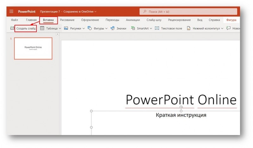The width and height of the screenshot is (253, 148).
Task: Click the subtitle rotation handle
Action: coord(181,107)
